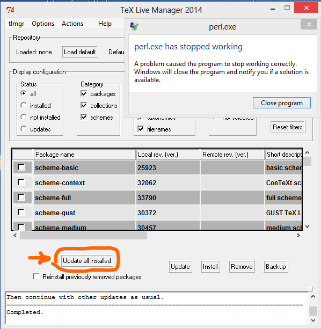Click the 30372 local revision cell

pos(168,213)
